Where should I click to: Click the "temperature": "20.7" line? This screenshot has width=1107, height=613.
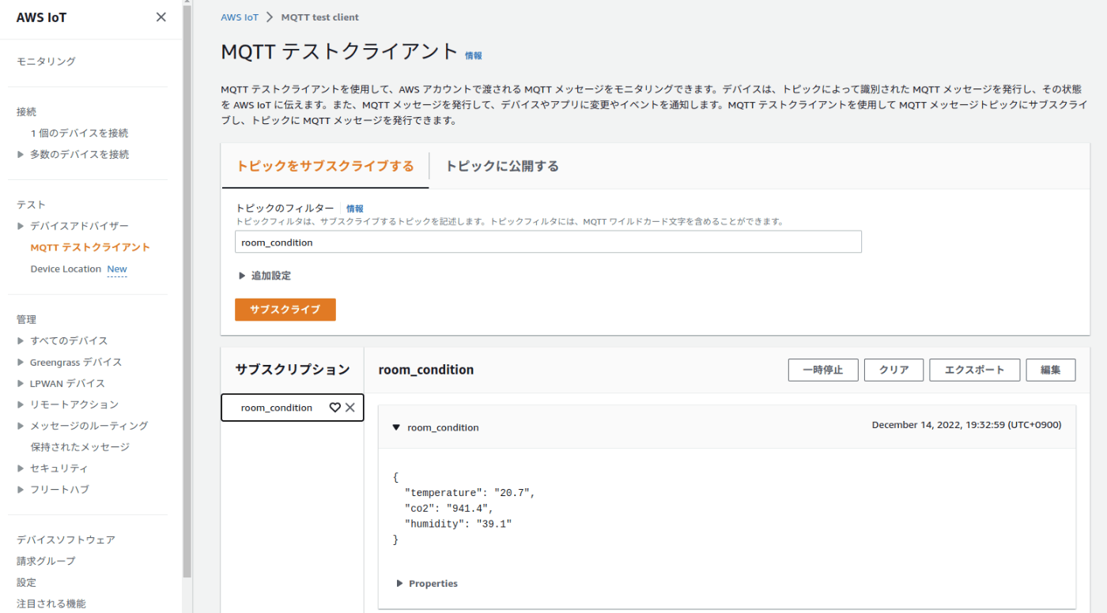[470, 493]
